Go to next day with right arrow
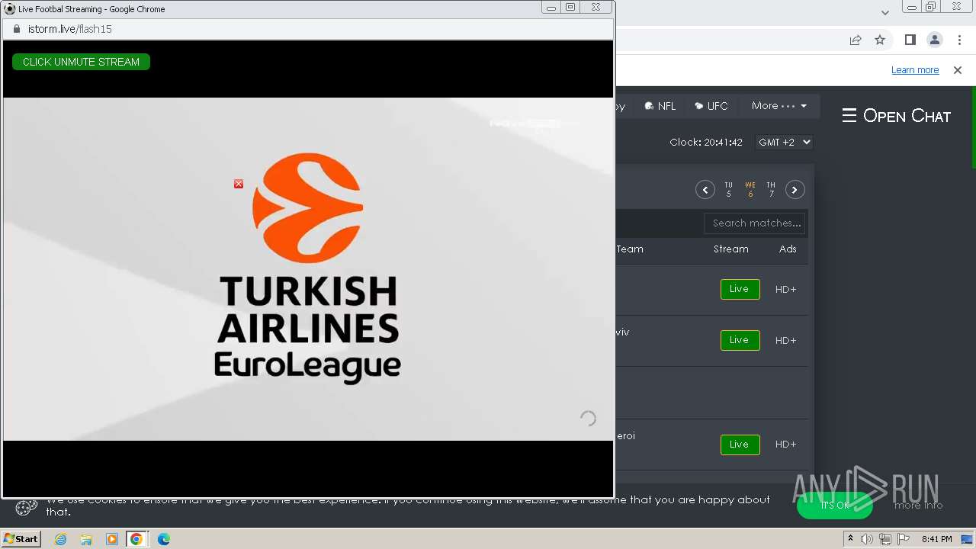Viewport: 976px width, 549px height. tap(795, 190)
